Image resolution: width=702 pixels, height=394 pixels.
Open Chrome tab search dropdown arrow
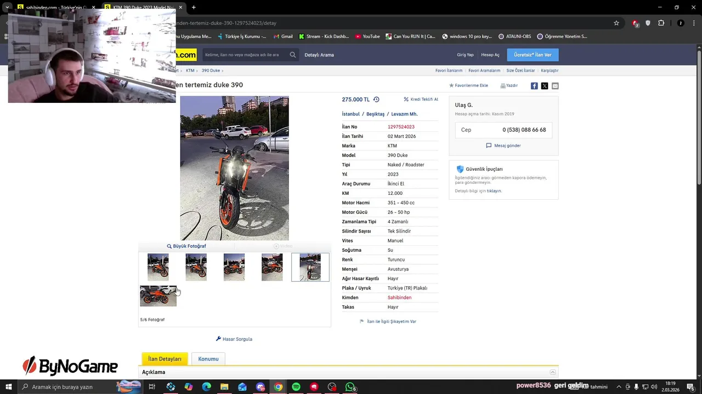[7, 7]
